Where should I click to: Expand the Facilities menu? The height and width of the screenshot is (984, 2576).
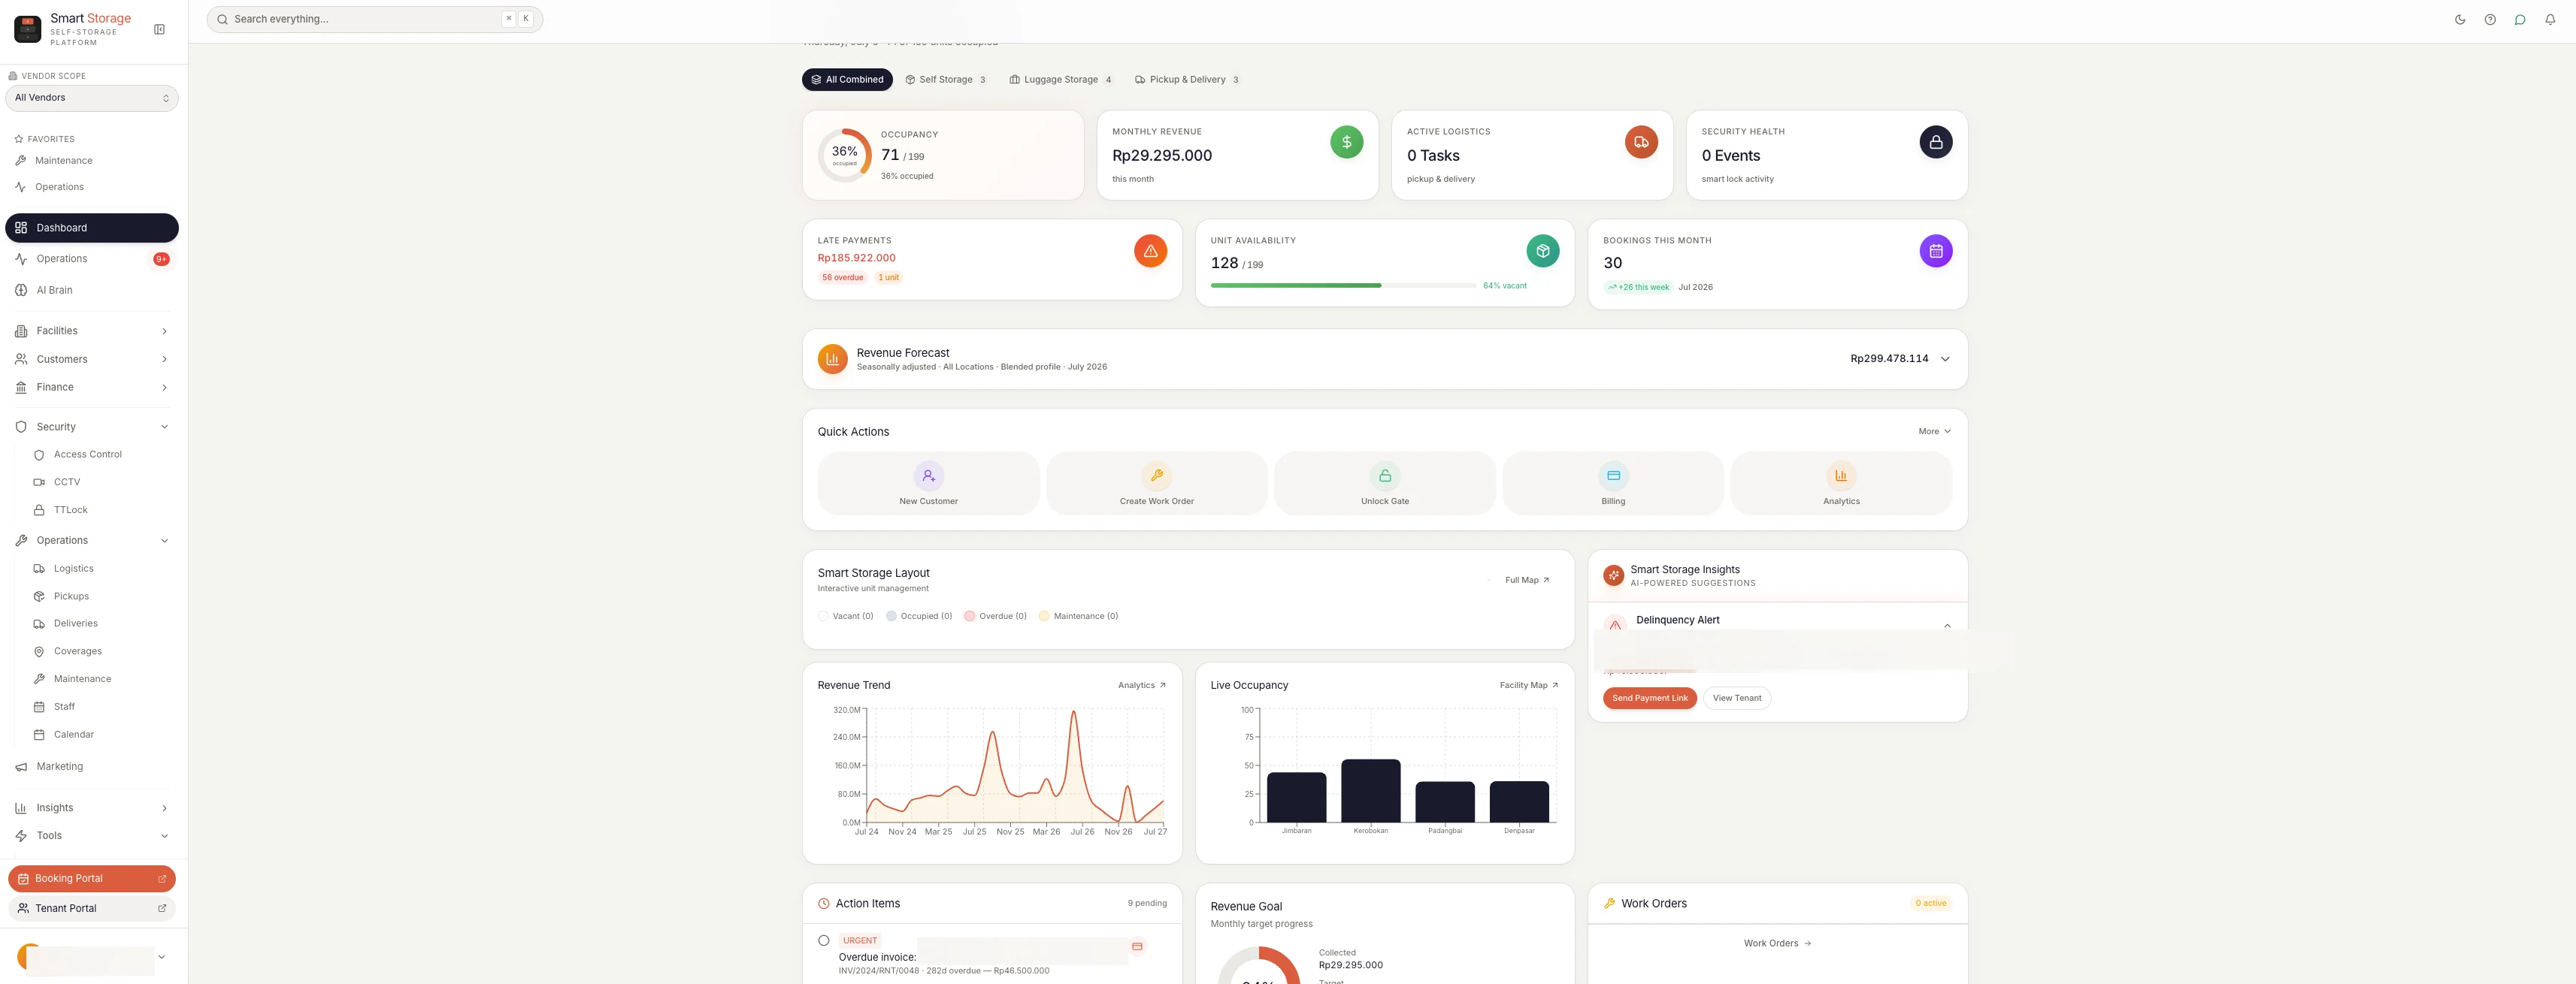[x=92, y=331]
